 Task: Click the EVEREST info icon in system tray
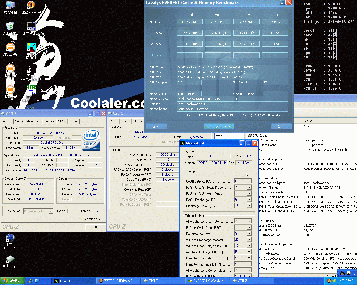[x=329, y=281]
